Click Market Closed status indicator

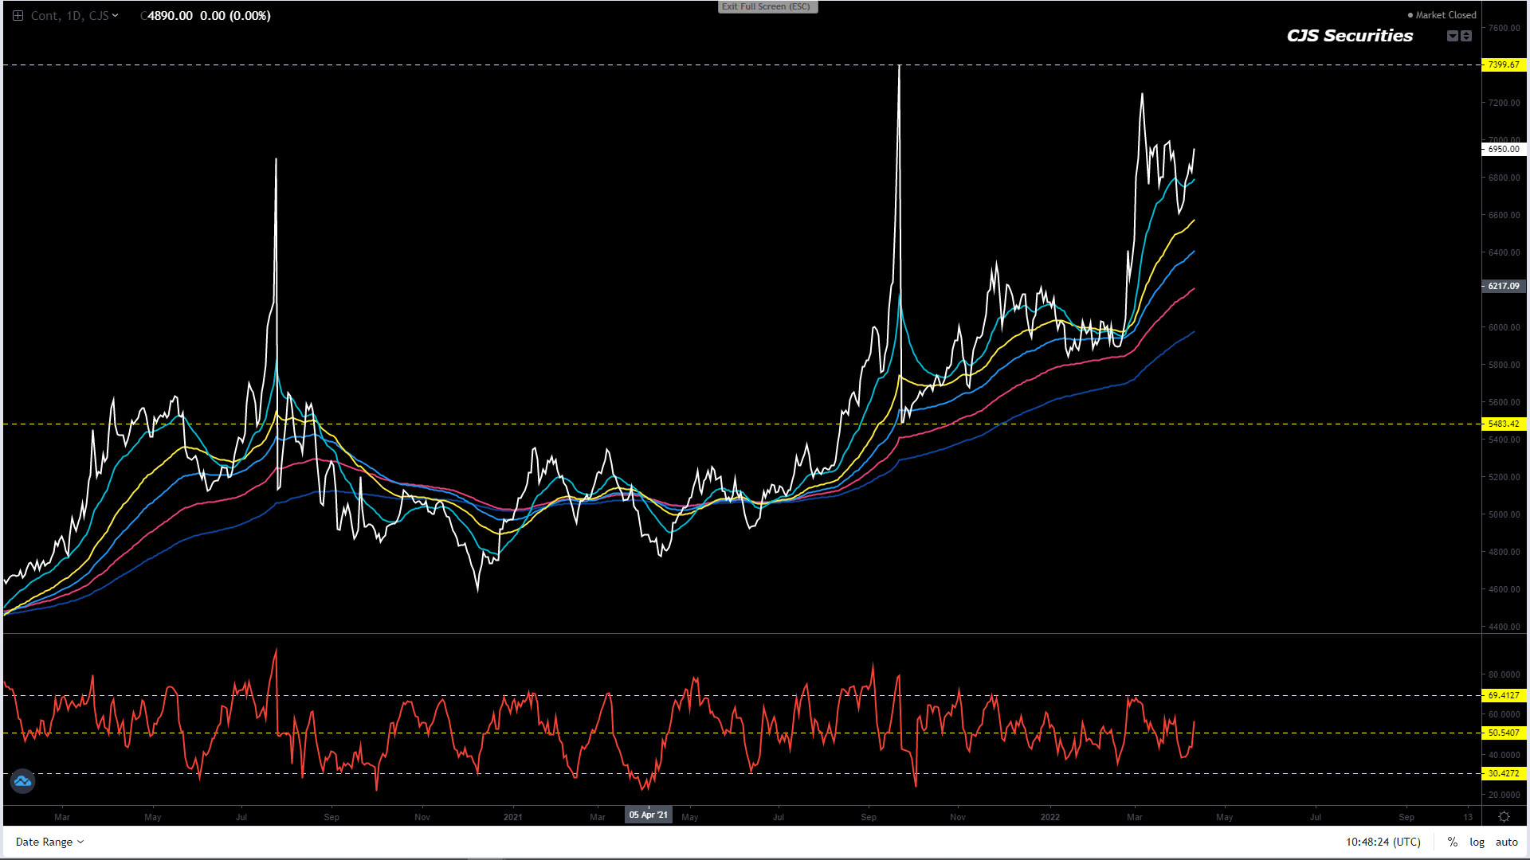1442,15
